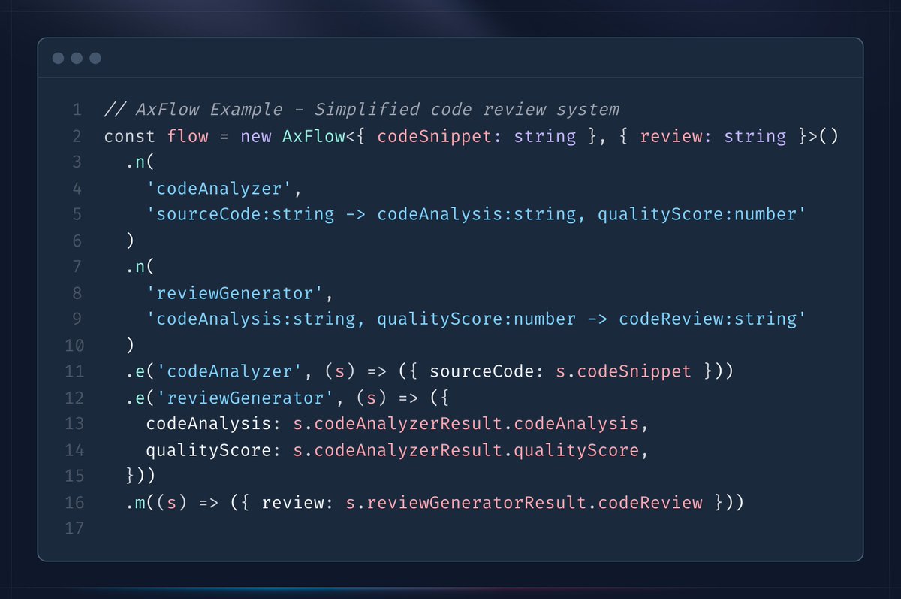Click 'review' type key on line 2

(670, 137)
